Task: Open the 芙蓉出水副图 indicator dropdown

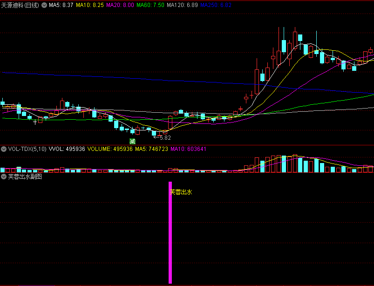Action: coord(4,177)
